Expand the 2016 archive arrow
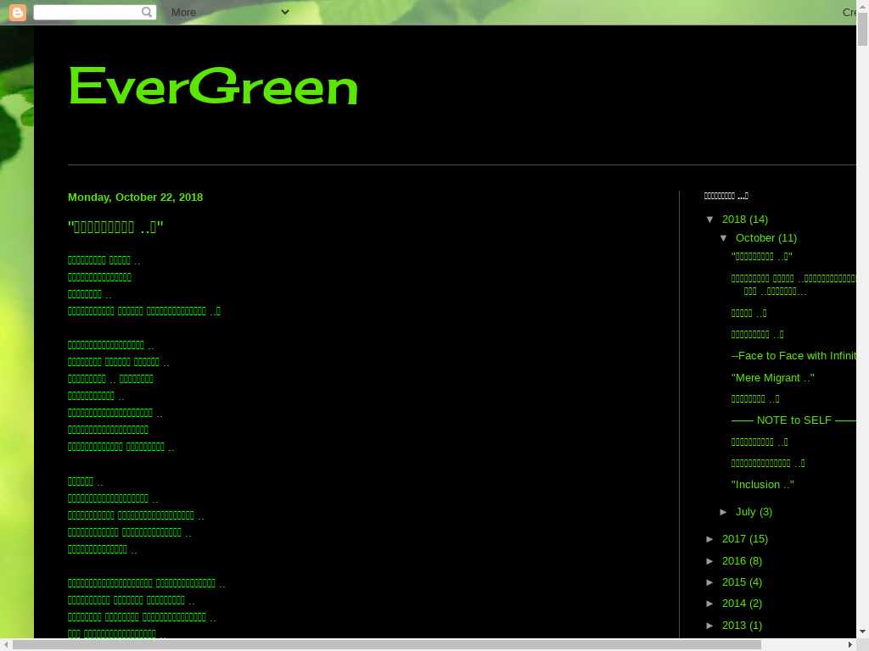Image resolution: width=869 pixels, height=651 pixels. pos(711,561)
